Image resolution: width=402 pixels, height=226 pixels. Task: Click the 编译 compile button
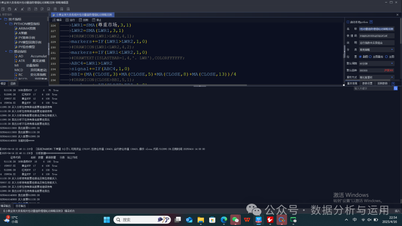tap(57, 20)
